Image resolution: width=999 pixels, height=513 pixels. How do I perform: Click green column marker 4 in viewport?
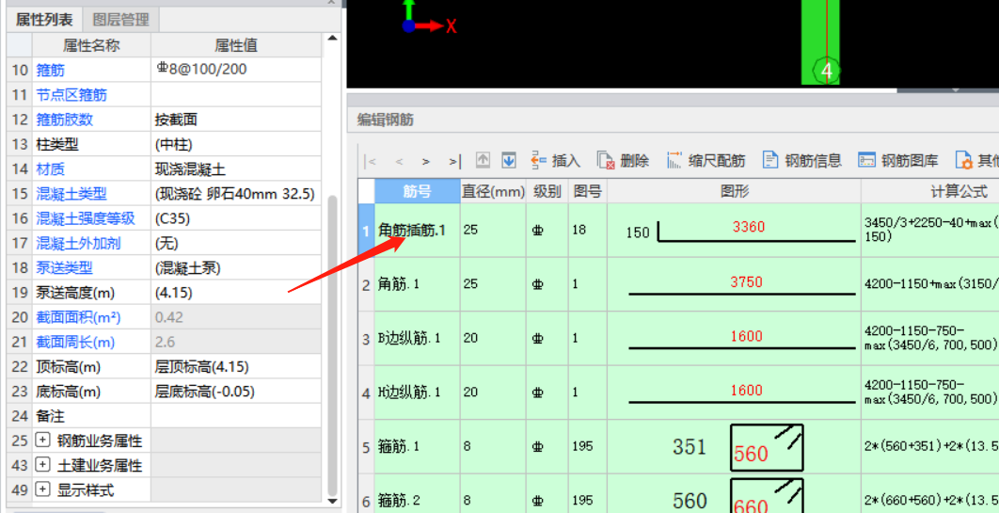click(826, 70)
